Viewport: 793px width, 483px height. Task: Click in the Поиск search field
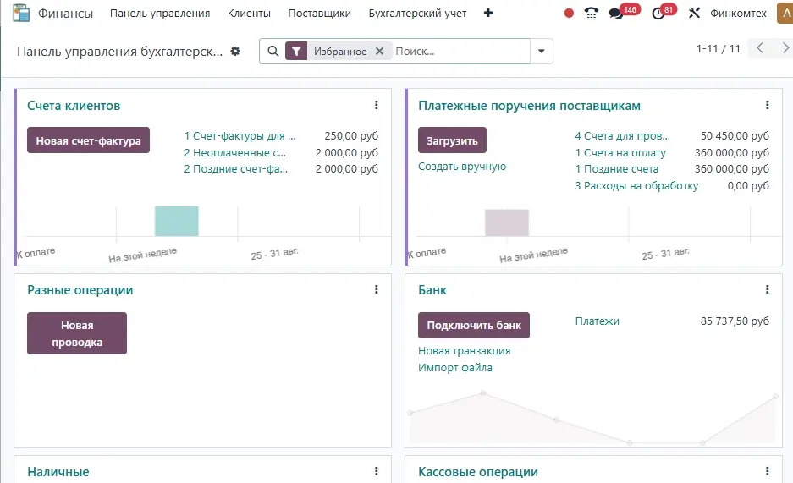[x=461, y=52]
